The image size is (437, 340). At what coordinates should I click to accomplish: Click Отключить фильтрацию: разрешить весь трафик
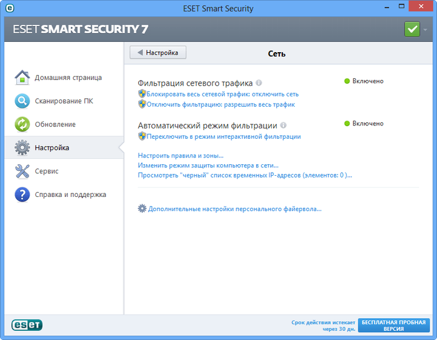pos(221,104)
